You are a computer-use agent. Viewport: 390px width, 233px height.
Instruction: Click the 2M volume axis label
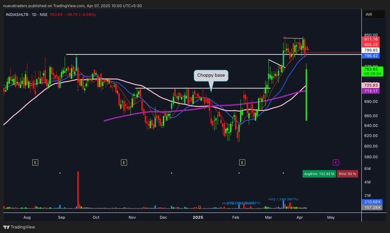368,196
